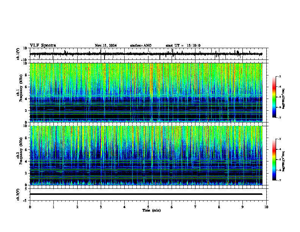
Task: Click the ch.1 spectrogram color scale bar
Action: (x=274, y=97)
